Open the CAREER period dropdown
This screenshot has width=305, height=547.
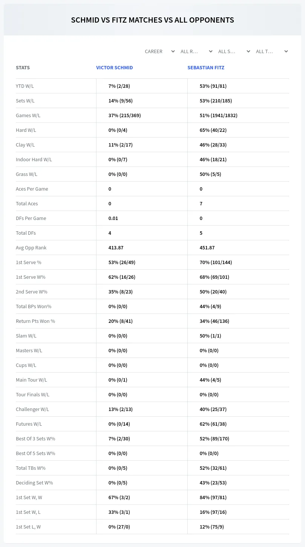pyautogui.click(x=159, y=51)
